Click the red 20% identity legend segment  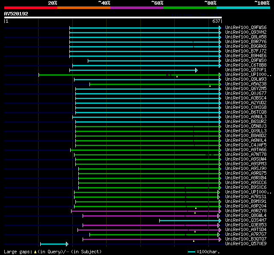pyautogui.click(x=30, y=8)
